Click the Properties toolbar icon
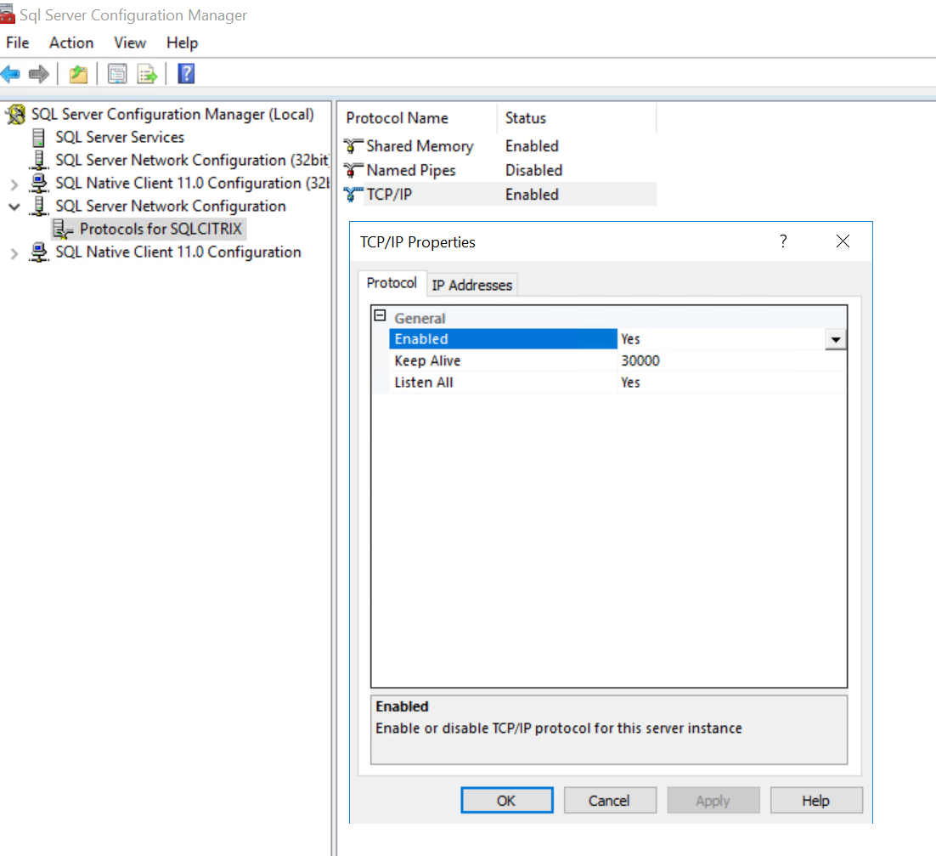 pos(117,74)
